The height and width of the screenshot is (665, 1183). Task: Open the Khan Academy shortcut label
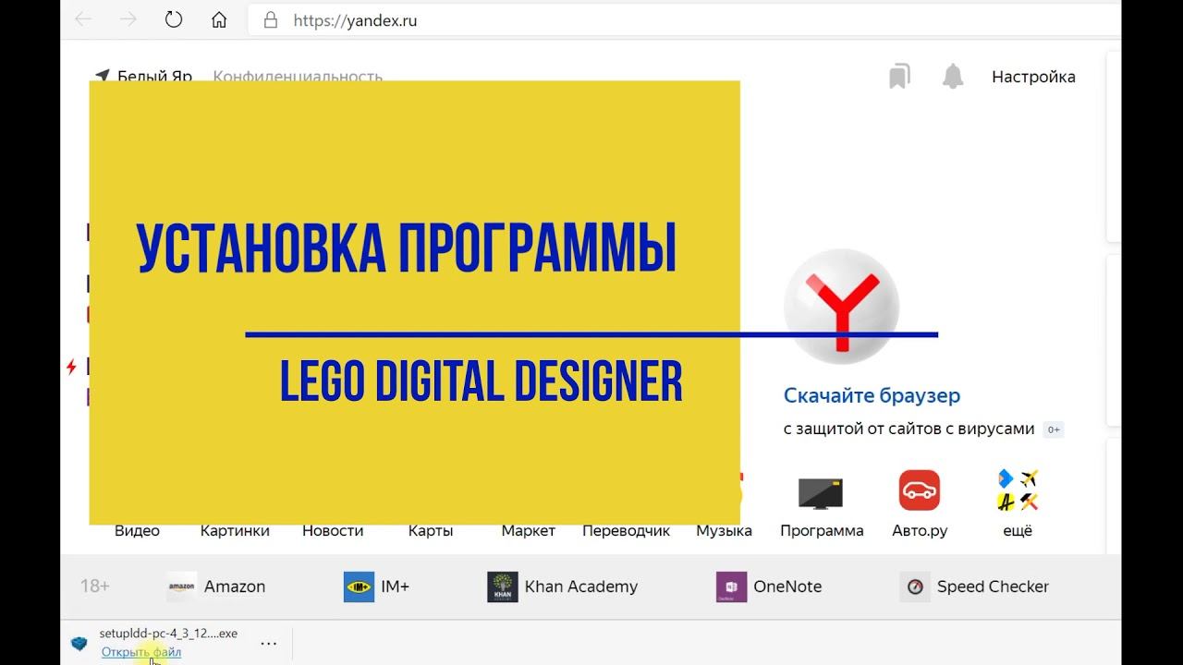581,586
